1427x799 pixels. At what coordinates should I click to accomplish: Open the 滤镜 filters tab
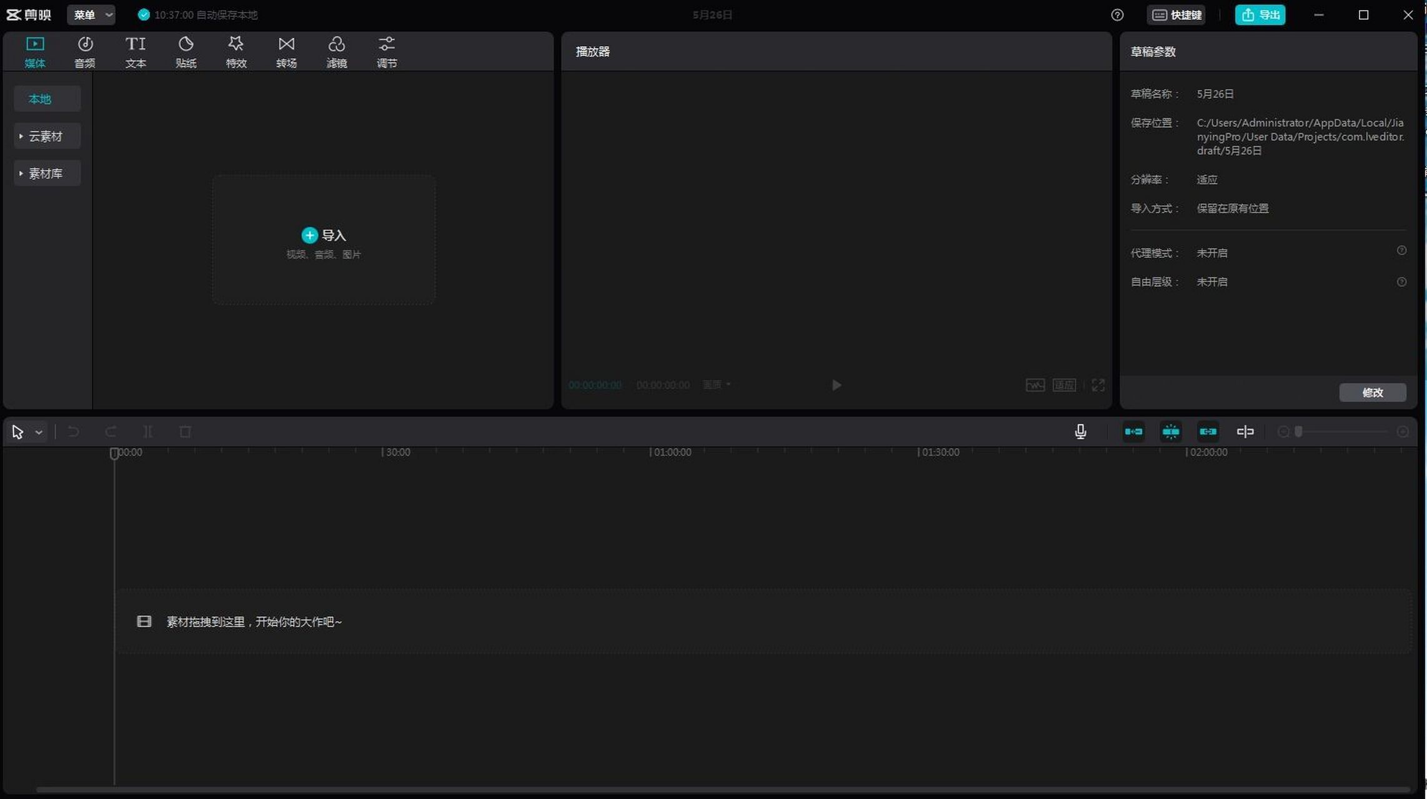click(337, 52)
